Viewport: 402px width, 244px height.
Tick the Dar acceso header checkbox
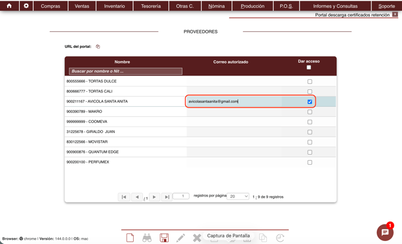(309, 68)
